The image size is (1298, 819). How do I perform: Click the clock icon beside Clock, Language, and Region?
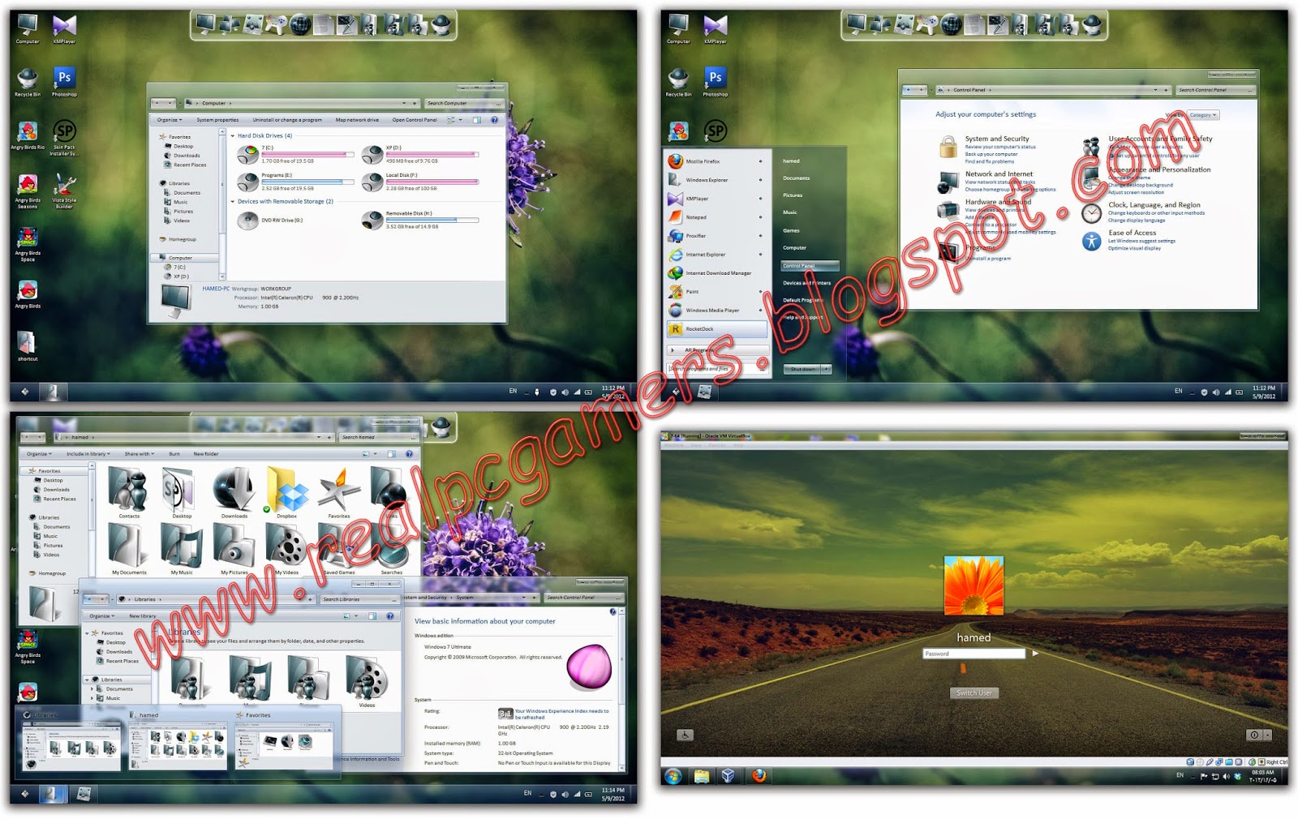(1092, 212)
